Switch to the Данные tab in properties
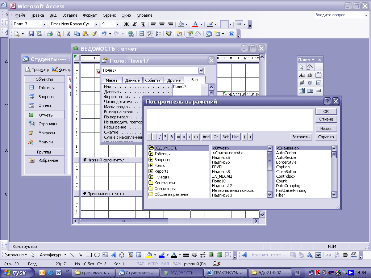This screenshot has height=278, width=371. coord(132,80)
